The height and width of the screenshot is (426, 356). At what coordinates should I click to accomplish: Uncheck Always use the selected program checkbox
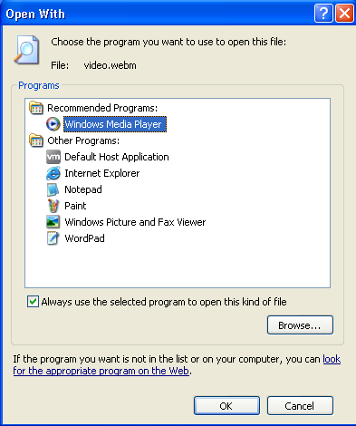33,302
